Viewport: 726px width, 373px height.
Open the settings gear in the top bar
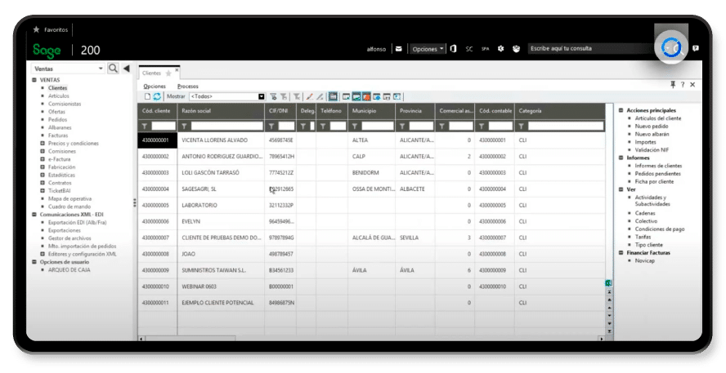(500, 48)
